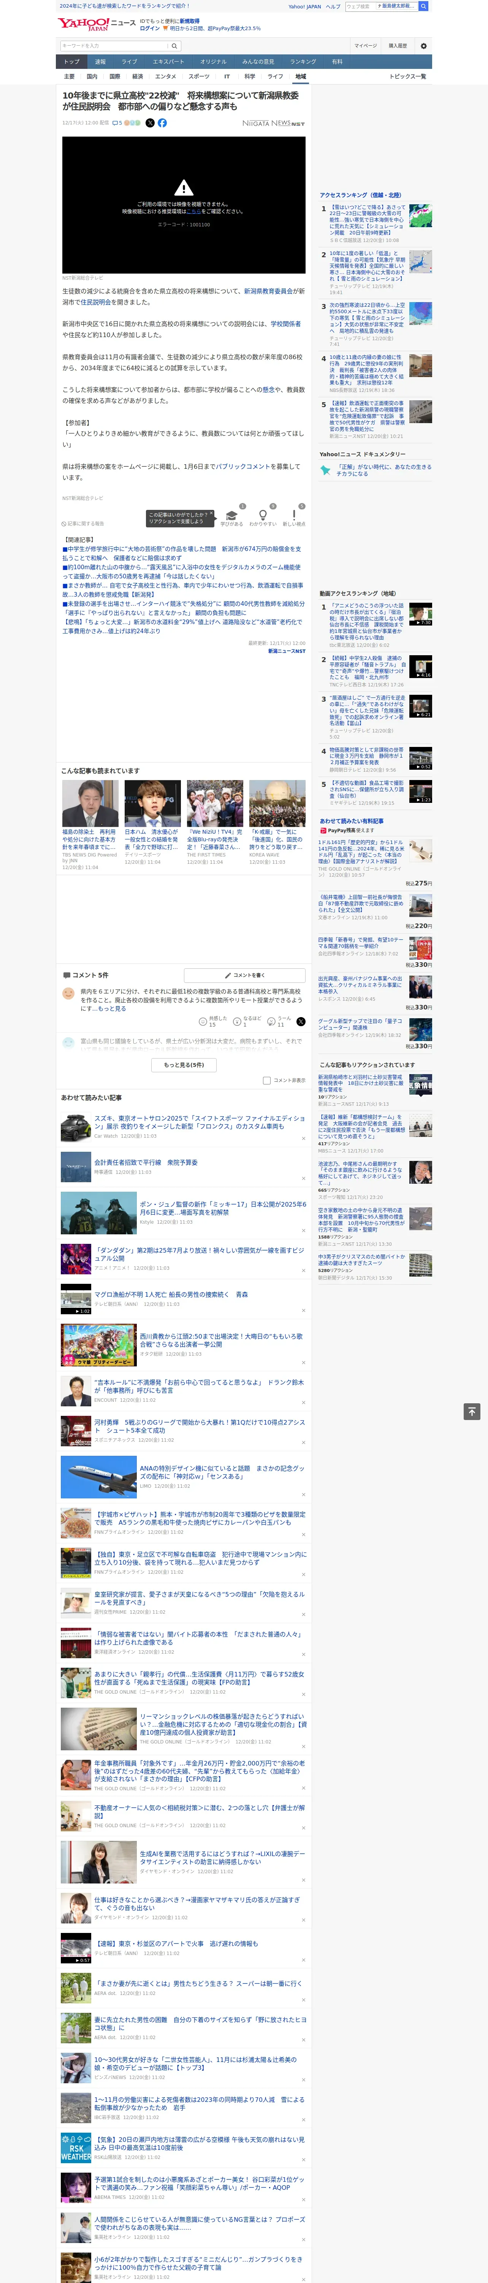The image size is (488, 2283).
Task: Click the Niigata News NST logo
Action: click(274, 123)
